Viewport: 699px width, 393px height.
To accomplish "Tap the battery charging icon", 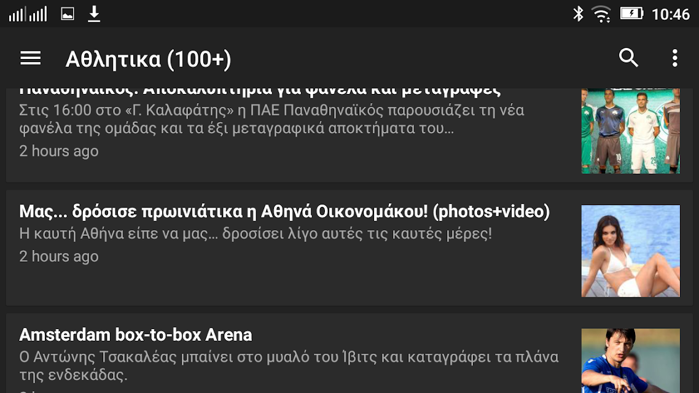I will 631,14.
